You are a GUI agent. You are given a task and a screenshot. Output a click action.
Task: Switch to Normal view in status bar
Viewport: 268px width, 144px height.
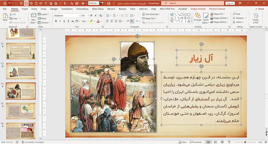click(x=208, y=142)
